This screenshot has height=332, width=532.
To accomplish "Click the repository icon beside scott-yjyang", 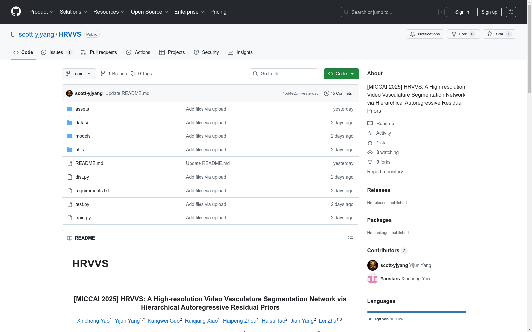I will point(13,34).
